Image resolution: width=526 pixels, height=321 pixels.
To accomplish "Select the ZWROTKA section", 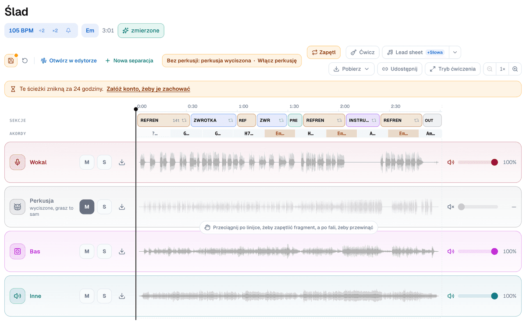I will coord(213,120).
